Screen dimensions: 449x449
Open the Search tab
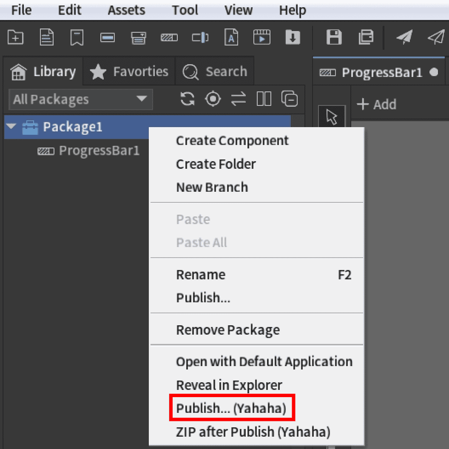pyautogui.click(x=215, y=71)
